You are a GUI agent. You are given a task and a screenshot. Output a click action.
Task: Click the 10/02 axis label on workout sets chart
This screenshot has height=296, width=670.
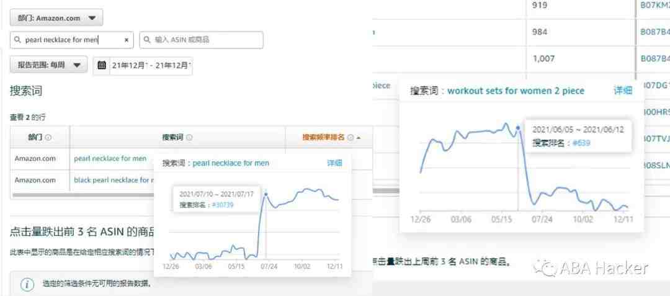tap(583, 218)
